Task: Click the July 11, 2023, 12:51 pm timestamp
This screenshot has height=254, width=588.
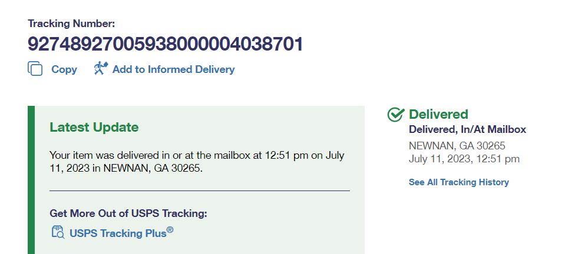Action: coord(464,158)
